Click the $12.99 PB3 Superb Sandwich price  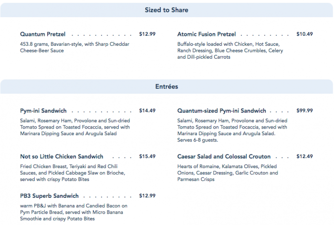point(147,196)
